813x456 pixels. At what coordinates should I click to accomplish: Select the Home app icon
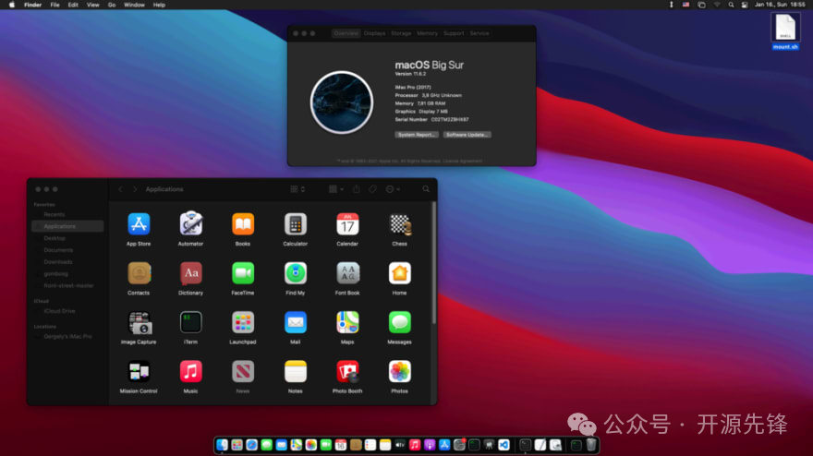[400, 273]
